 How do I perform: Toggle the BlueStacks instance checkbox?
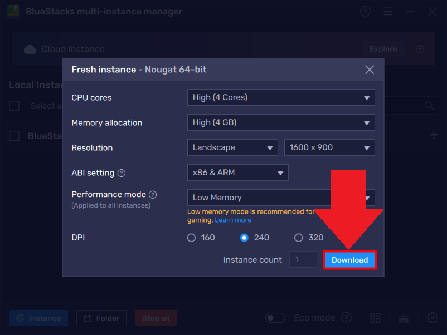tap(14, 136)
